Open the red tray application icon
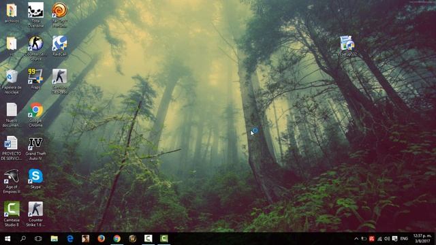This screenshot has width=436, height=245. (371, 239)
